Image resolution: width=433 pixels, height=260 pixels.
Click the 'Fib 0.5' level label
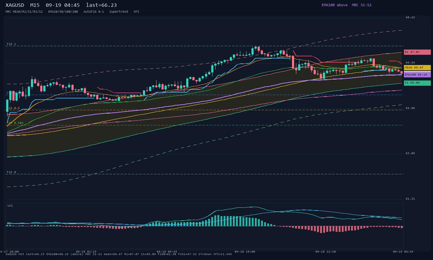(13, 108)
